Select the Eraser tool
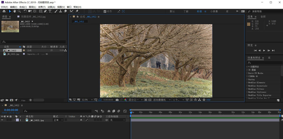Screen dimensions: 283x139 [x=65, y=11]
